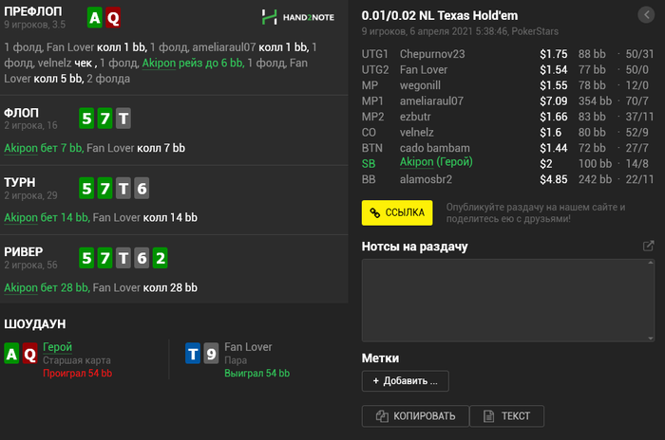
Task: Select the 2 card on the river board
Action: point(161,258)
